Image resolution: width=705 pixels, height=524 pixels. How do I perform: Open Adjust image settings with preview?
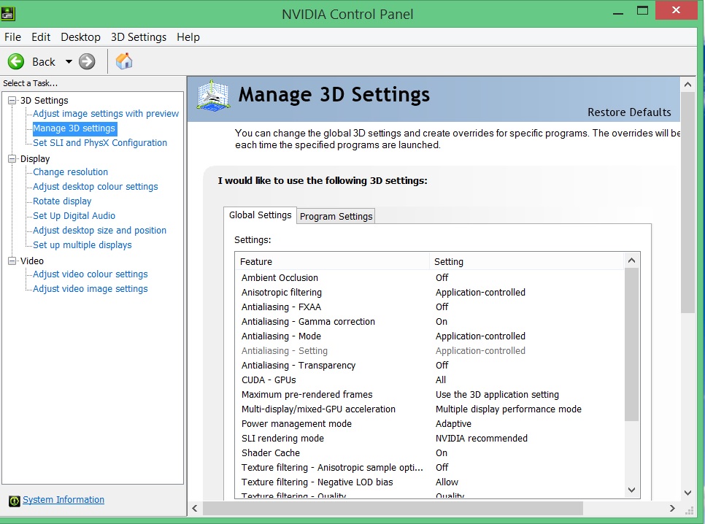[106, 113]
